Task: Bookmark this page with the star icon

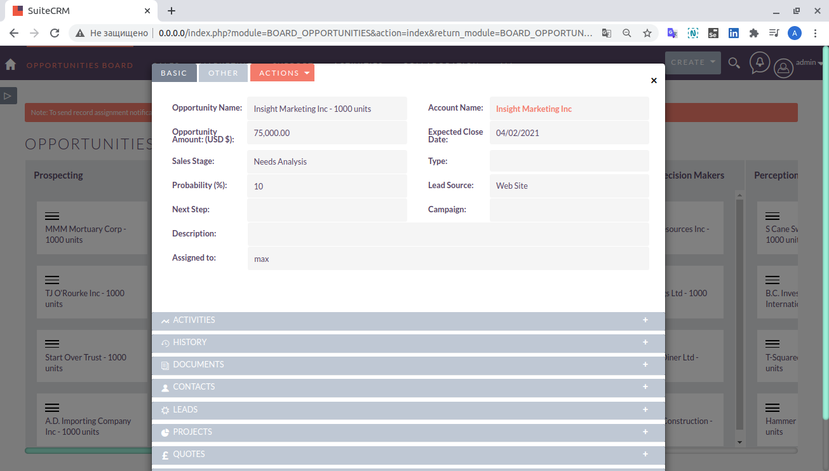Action: click(647, 33)
